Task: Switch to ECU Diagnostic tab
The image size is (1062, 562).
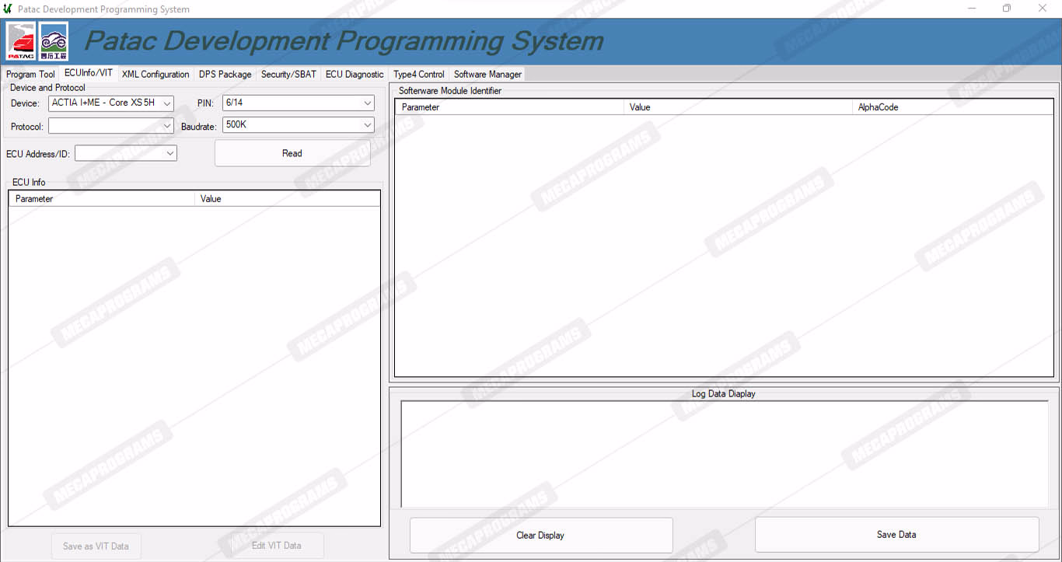Action: pos(355,75)
